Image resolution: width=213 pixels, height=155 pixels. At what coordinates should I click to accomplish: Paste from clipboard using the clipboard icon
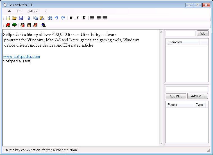tap(42, 18)
